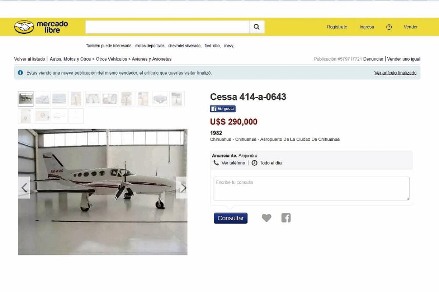Focus the top search input field
Screen dimensions: 439x292
167,27
